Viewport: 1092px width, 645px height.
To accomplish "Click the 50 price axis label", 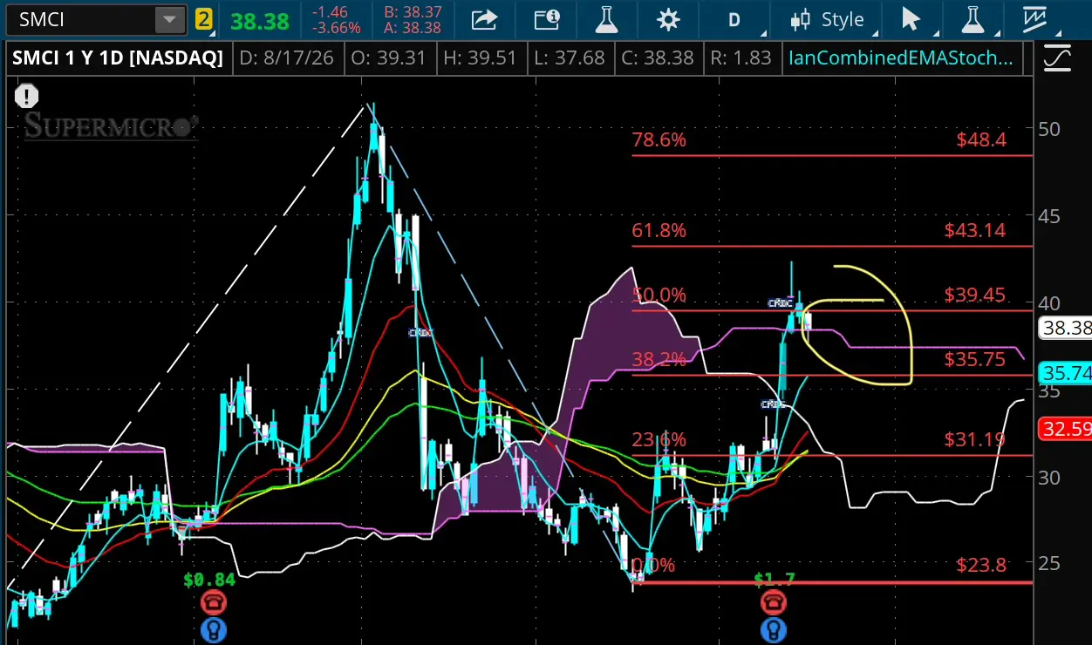I will (1049, 129).
